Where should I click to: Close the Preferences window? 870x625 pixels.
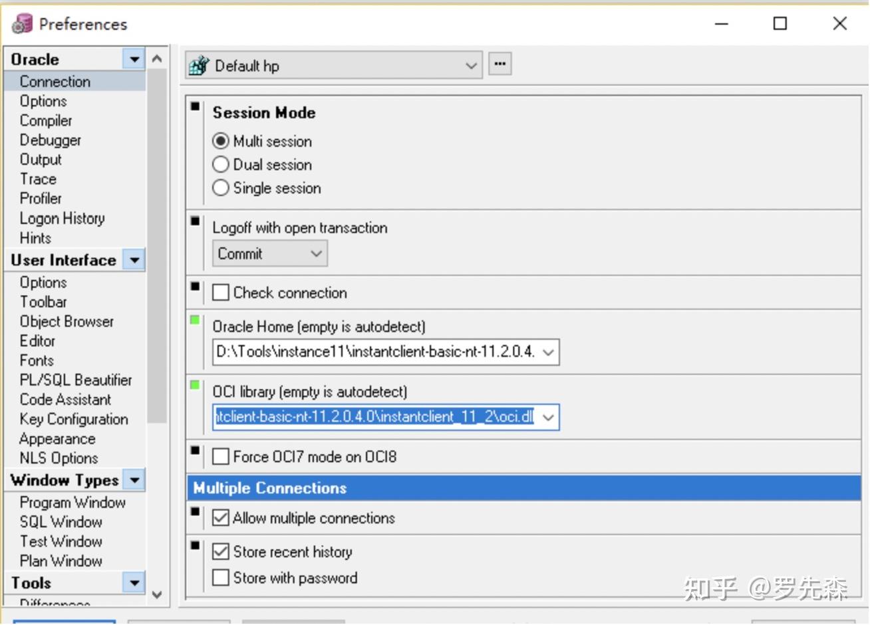pos(840,24)
